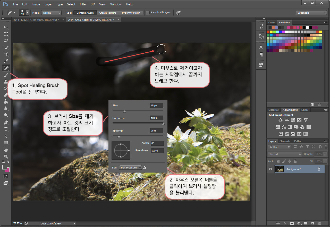Select the Lasso tool
The width and height of the screenshot is (330, 227).
click(6, 41)
